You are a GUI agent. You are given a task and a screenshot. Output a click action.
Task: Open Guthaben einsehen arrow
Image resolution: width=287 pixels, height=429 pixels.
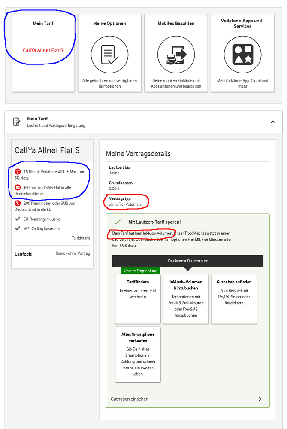[x=260, y=399]
